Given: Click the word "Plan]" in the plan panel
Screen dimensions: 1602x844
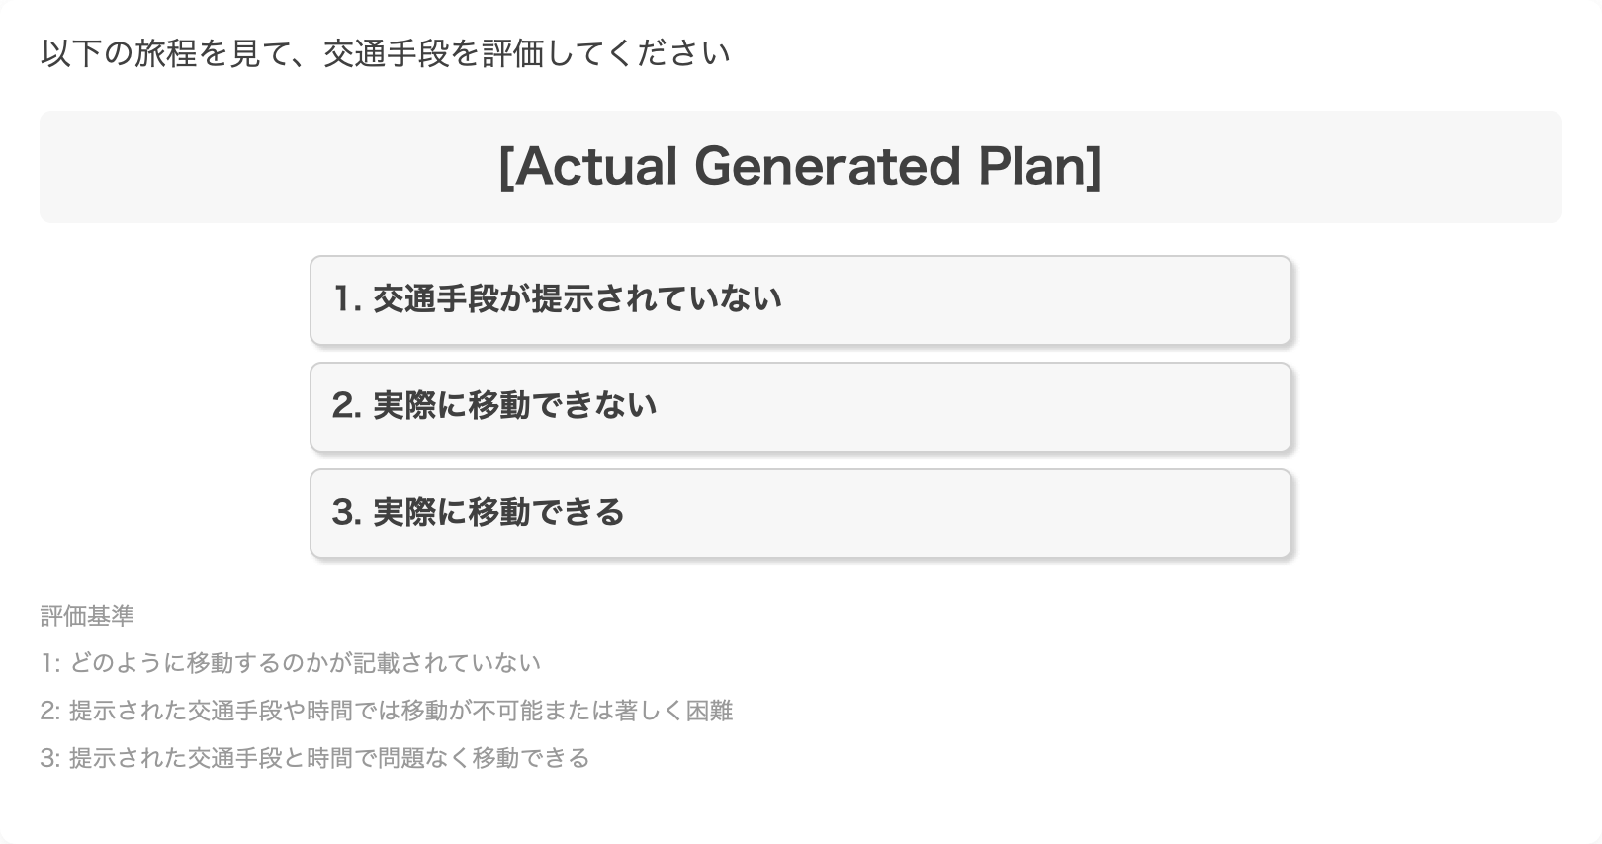Looking at the screenshot, I should tap(1039, 166).
